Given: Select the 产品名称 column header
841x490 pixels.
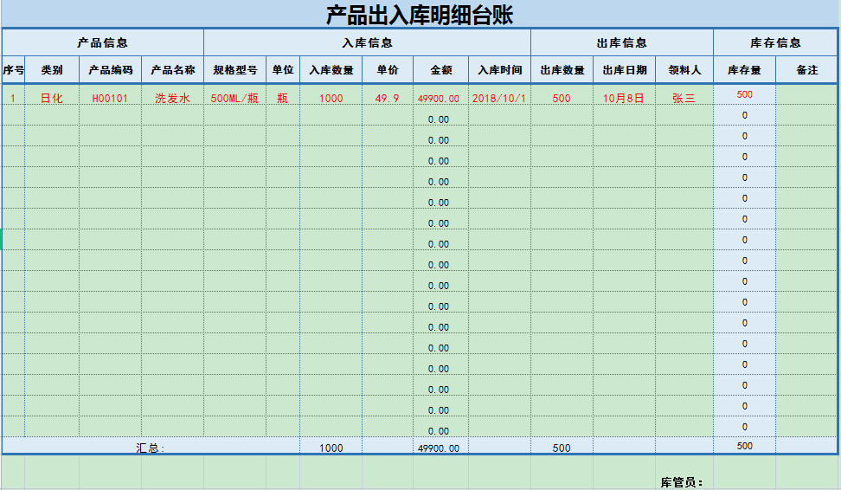Looking at the screenshot, I should coord(173,70).
